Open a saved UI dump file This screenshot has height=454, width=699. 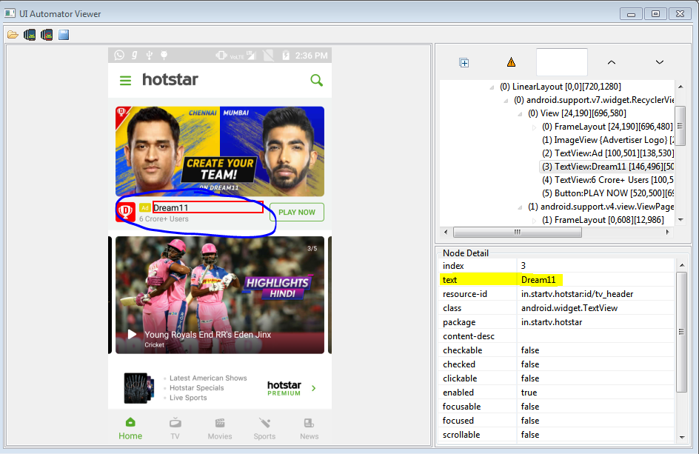13,33
